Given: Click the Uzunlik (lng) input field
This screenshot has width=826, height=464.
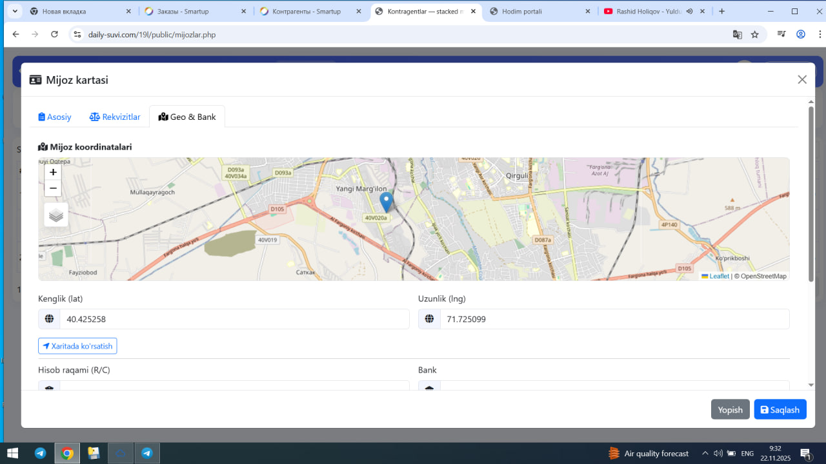Looking at the screenshot, I should click(614, 319).
